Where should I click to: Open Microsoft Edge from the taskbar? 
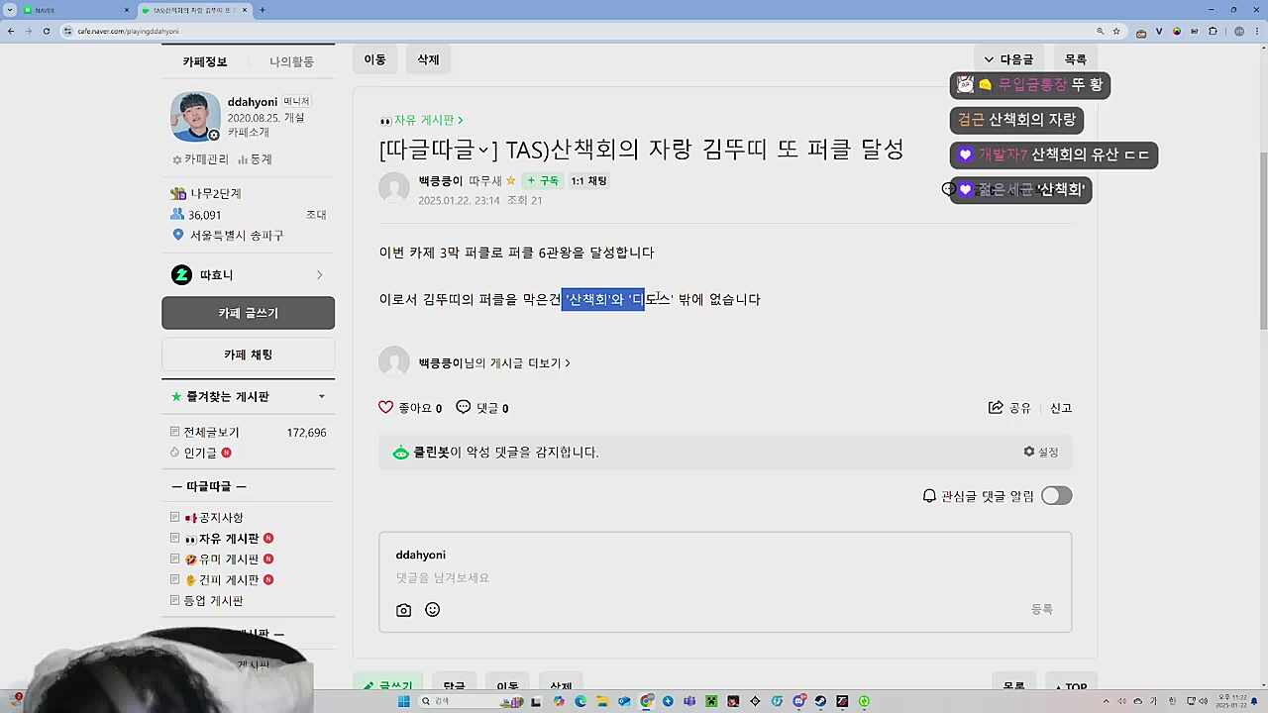[581, 701]
